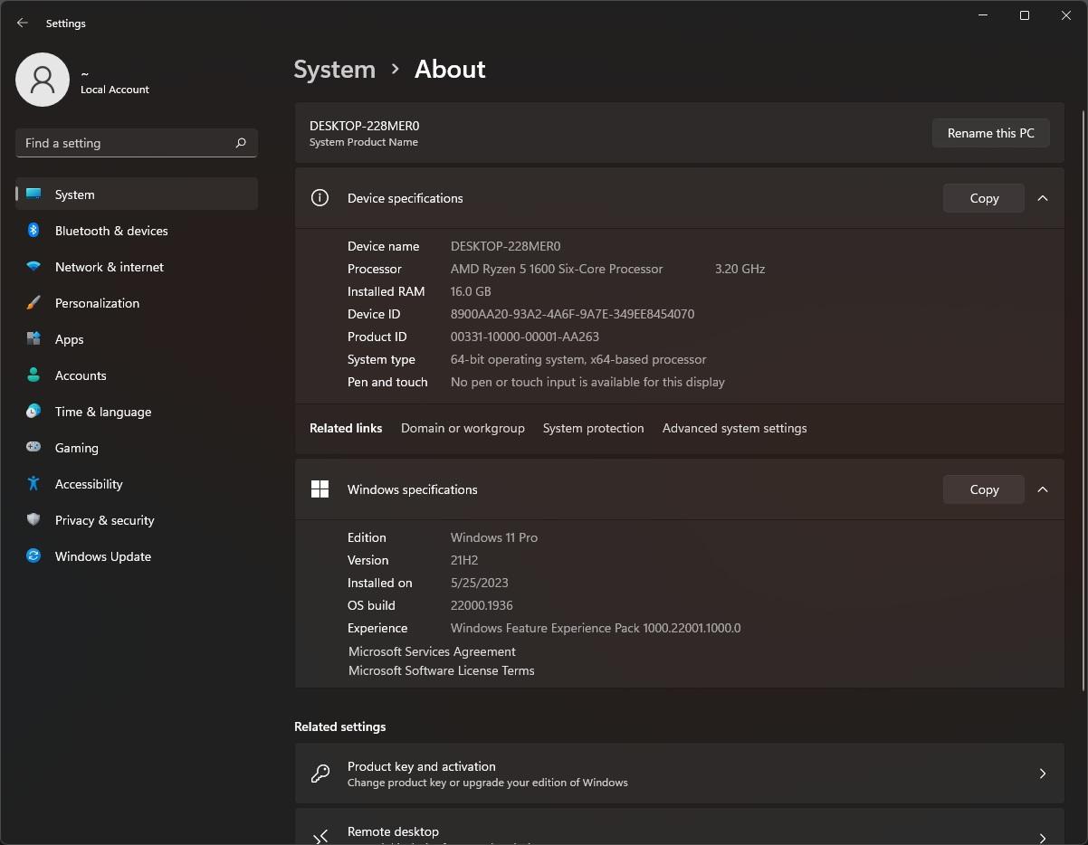Click the Remote desktop icon

coord(320,838)
